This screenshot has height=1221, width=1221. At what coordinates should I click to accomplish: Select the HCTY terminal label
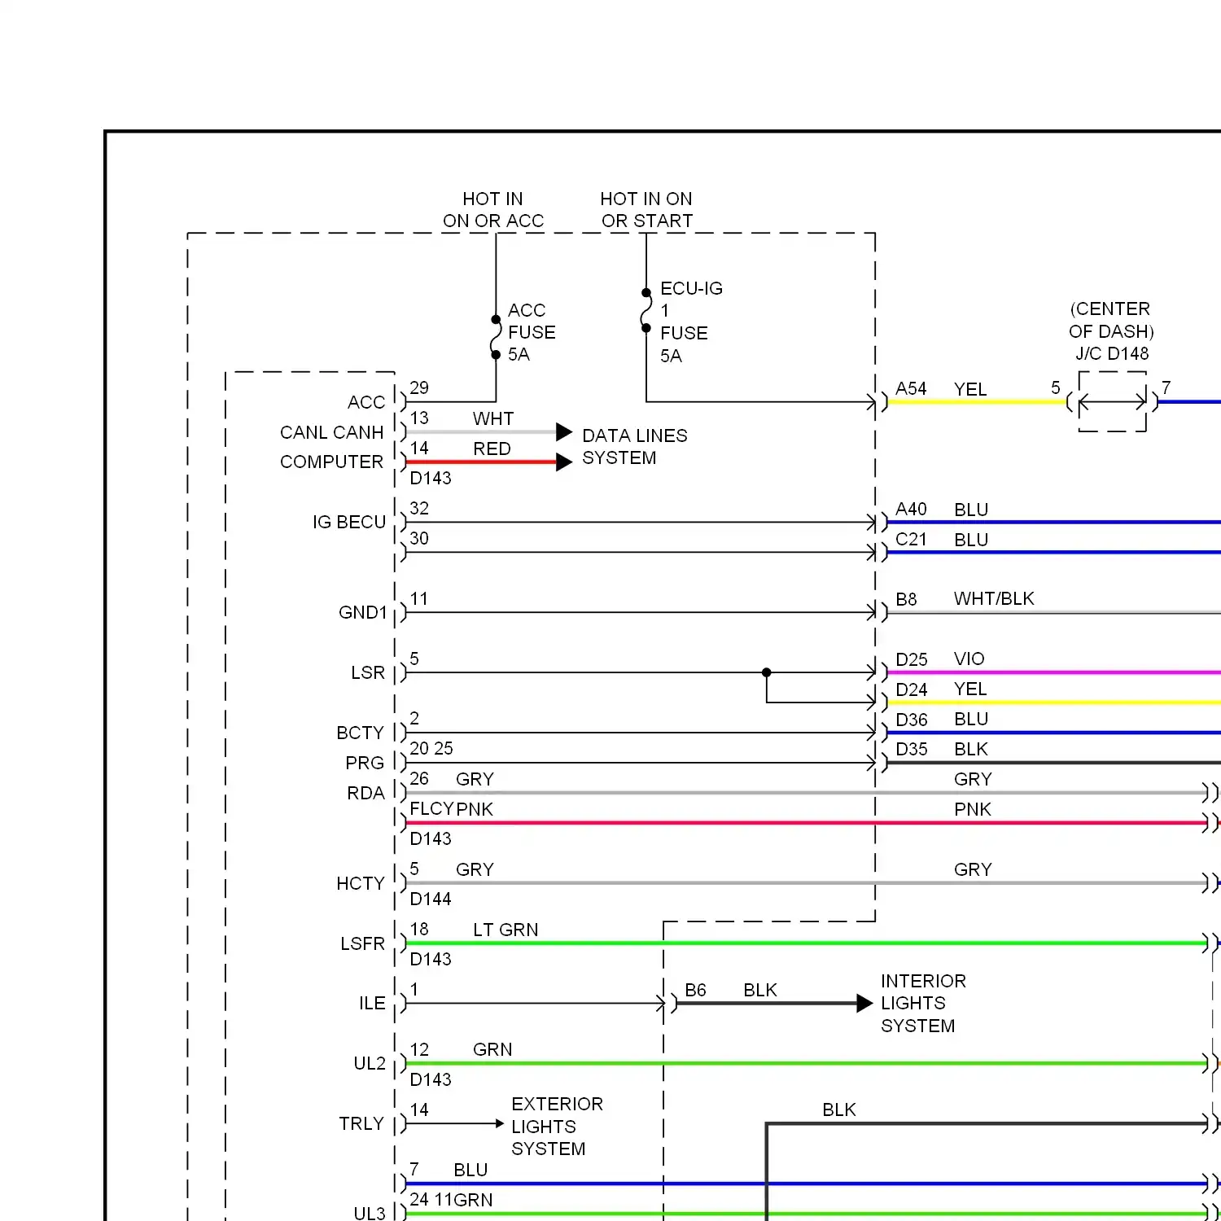[361, 883]
